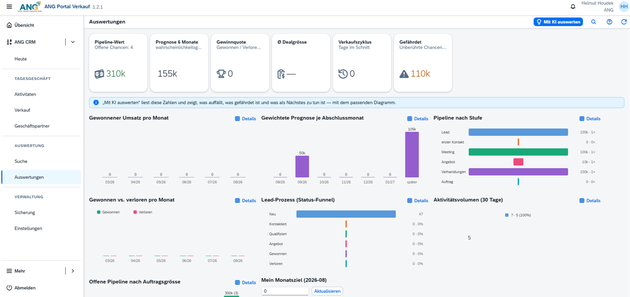This screenshot has width=630, height=297.
Task: Click table icon beside Pipeline nach Stufe Details
Action: (x=582, y=119)
